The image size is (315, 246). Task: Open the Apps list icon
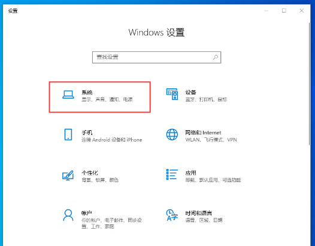(172, 174)
